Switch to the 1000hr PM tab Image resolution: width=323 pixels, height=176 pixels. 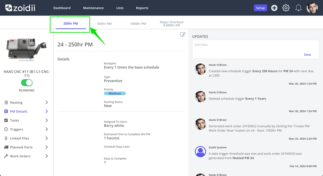(138, 23)
